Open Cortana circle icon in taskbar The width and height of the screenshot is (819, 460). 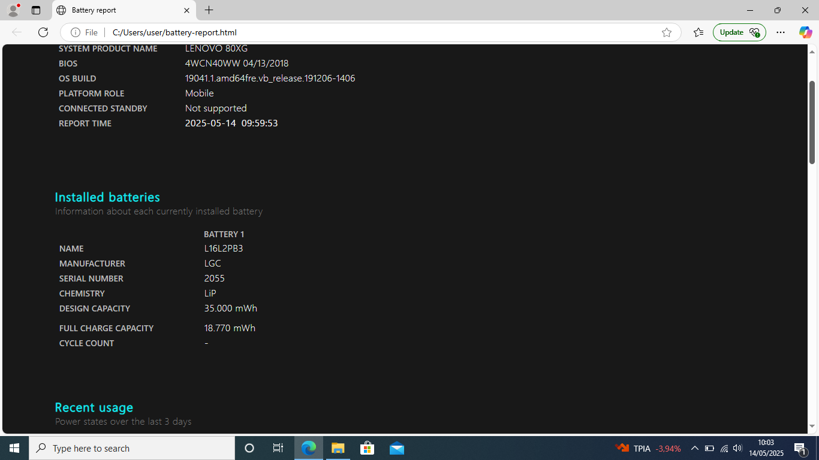pos(249,448)
